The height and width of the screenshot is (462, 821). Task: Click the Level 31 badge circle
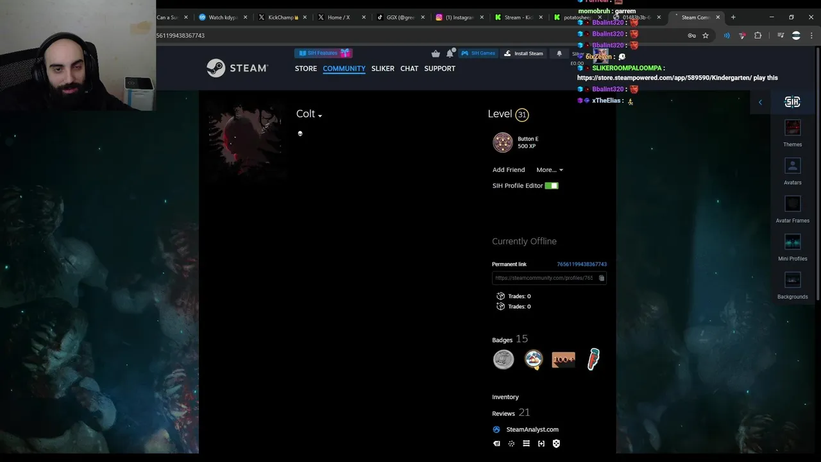pyautogui.click(x=522, y=115)
